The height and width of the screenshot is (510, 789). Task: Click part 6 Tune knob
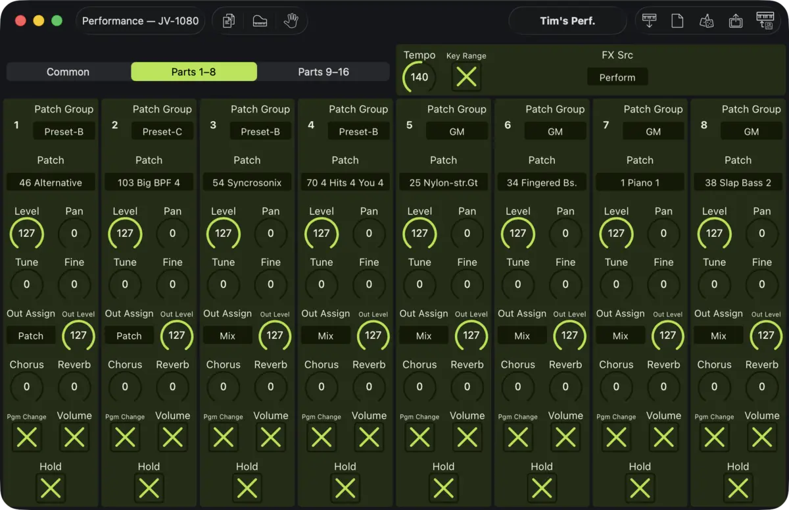tap(517, 284)
